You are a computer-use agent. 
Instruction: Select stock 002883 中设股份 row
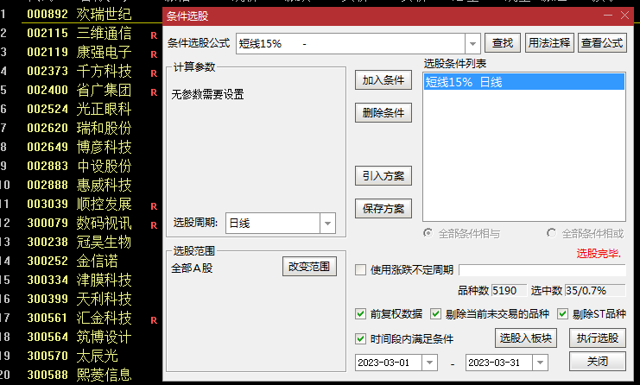(x=79, y=166)
